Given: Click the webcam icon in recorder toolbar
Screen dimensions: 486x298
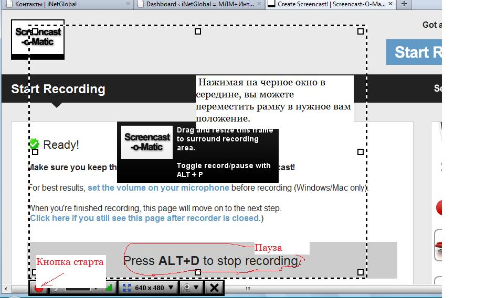Looking at the screenshot, I should pyautogui.click(x=187, y=288).
